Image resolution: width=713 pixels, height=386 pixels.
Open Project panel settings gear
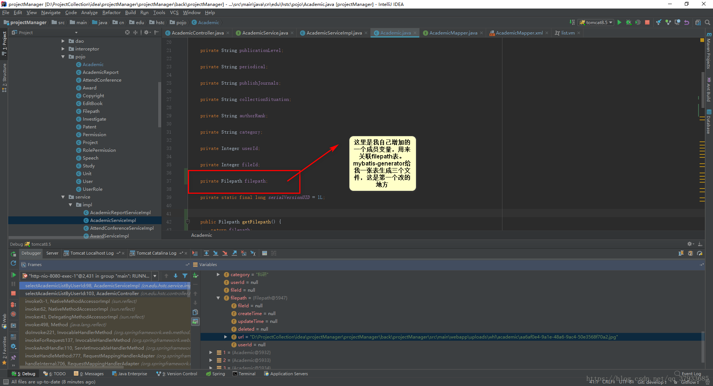tap(147, 33)
